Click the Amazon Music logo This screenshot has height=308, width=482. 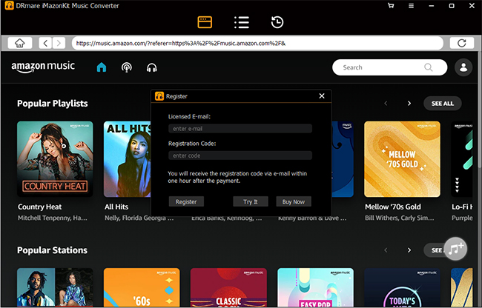coord(43,67)
